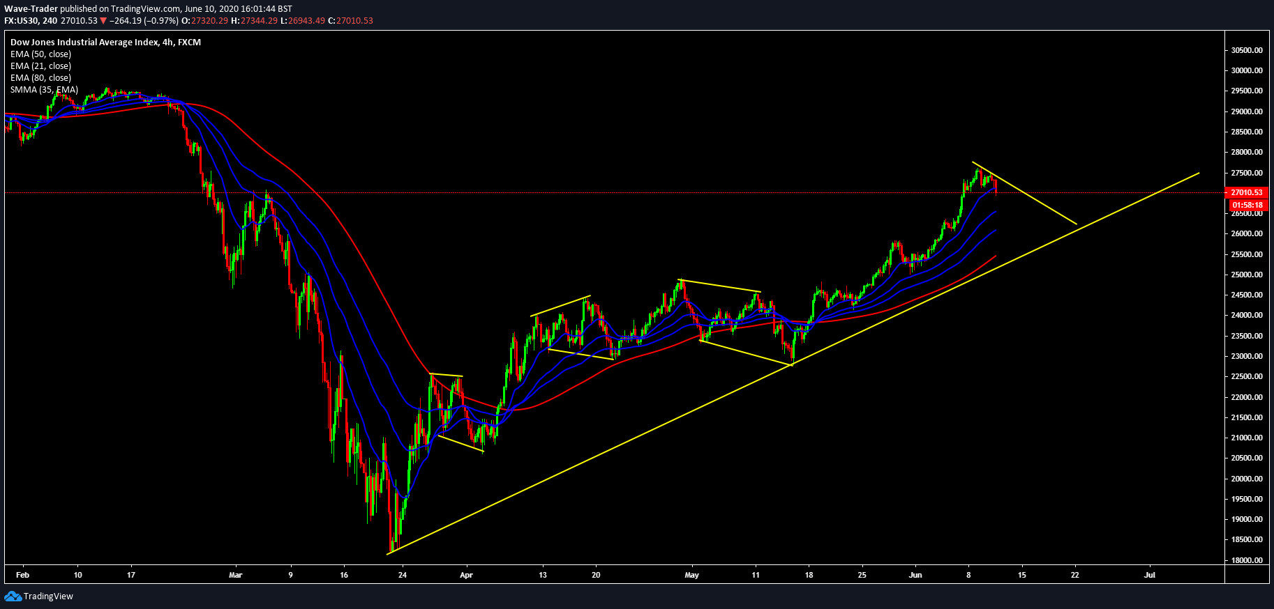Image resolution: width=1274 pixels, height=609 pixels.
Task: Click the L:26943.49 low value
Action: (x=303, y=21)
